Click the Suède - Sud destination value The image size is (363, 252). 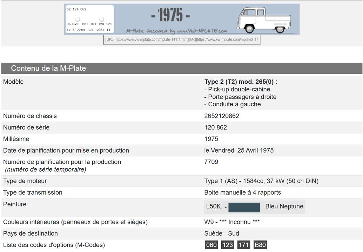point(222,233)
